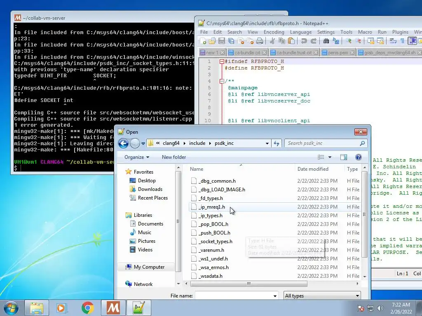Screen dimensions: 422x316
Task: Click the Redo arrow in Notepad++ toolbar
Action: coord(314,41)
